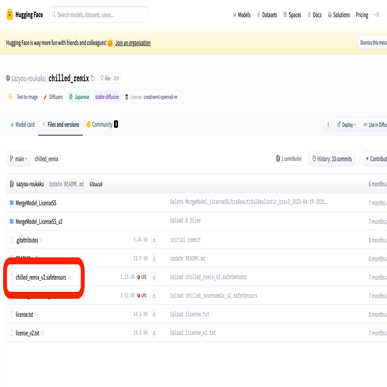387x387 pixels.
Task: Open Upload license_v2.txt commit message
Action: click(193, 333)
